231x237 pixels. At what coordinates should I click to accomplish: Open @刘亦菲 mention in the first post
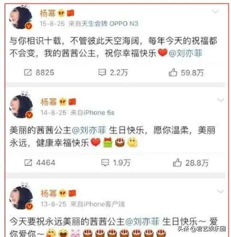[x=186, y=53]
